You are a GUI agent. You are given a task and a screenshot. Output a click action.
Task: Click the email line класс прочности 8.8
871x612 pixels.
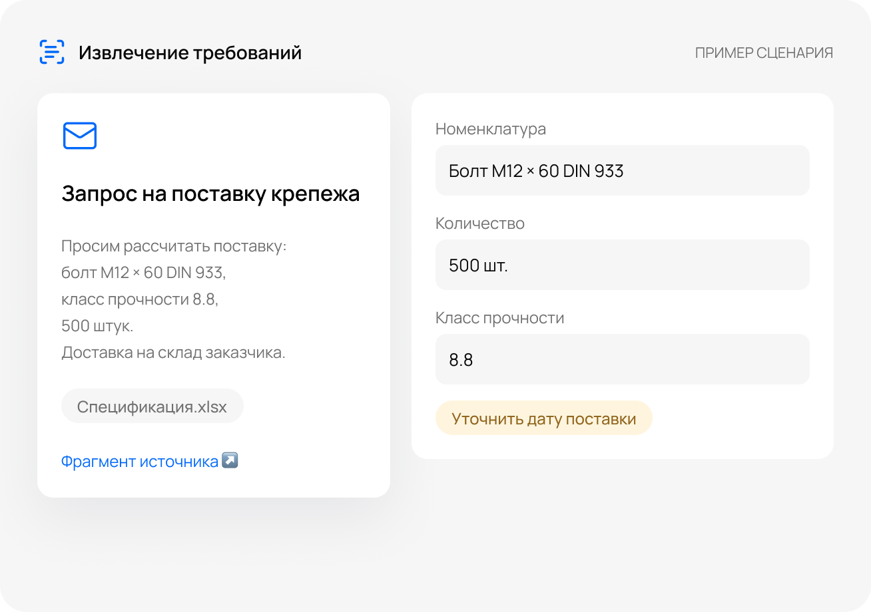coord(140,299)
